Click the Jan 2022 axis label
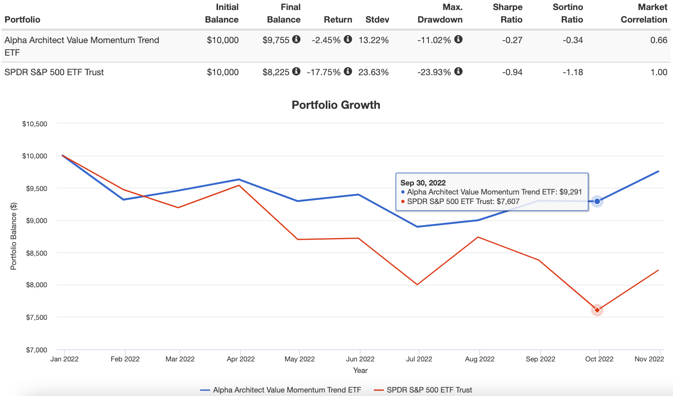This screenshot has height=396, width=673. point(64,359)
